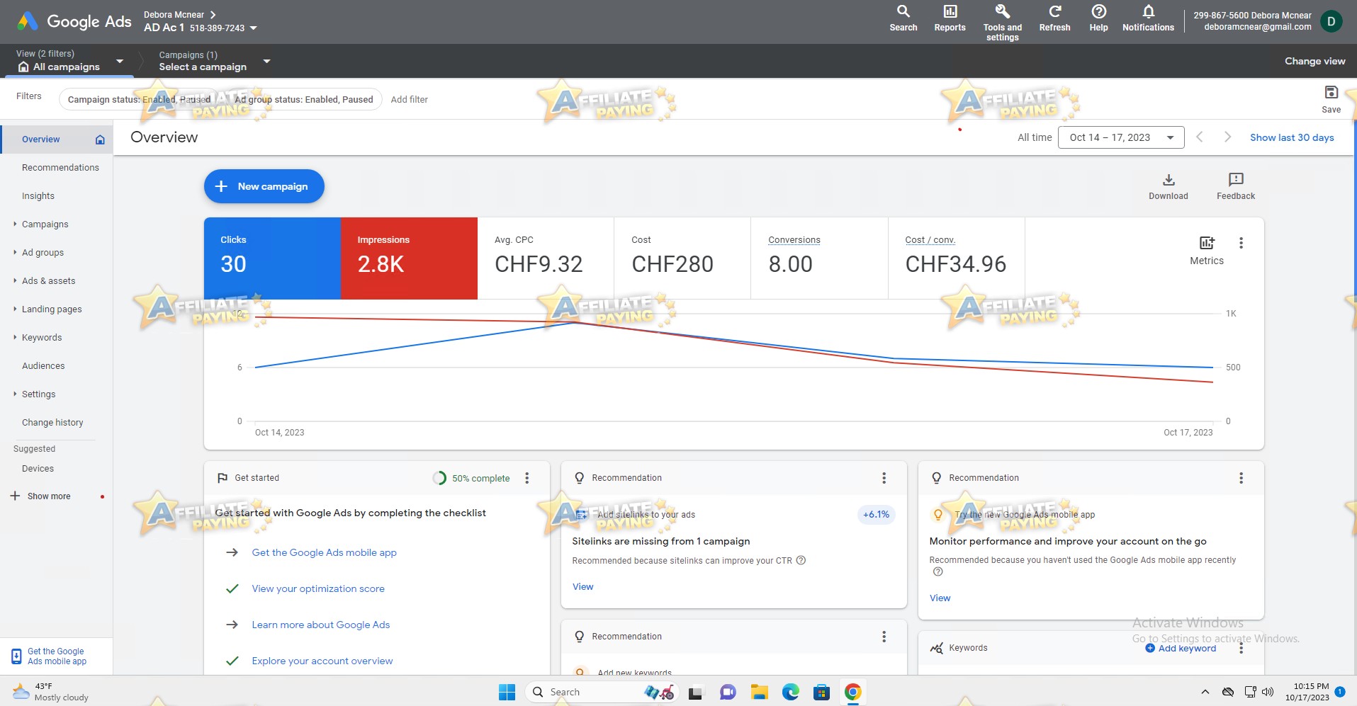Image resolution: width=1357 pixels, height=706 pixels.
Task: Click Add keyword on the Keywords card
Action: pyautogui.click(x=1181, y=648)
